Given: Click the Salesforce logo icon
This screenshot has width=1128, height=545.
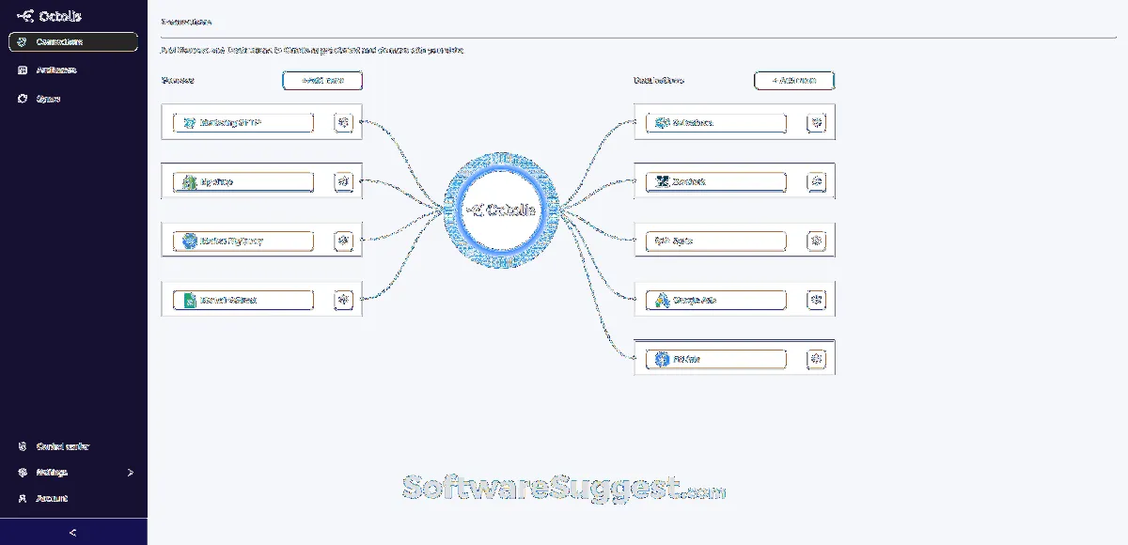Looking at the screenshot, I should (x=663, y=123).
